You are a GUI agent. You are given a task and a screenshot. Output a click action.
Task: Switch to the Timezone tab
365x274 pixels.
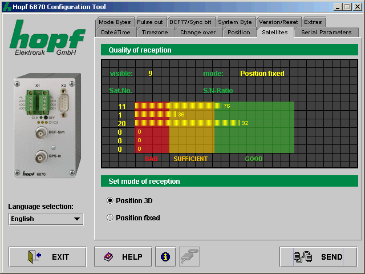point(155,33)
